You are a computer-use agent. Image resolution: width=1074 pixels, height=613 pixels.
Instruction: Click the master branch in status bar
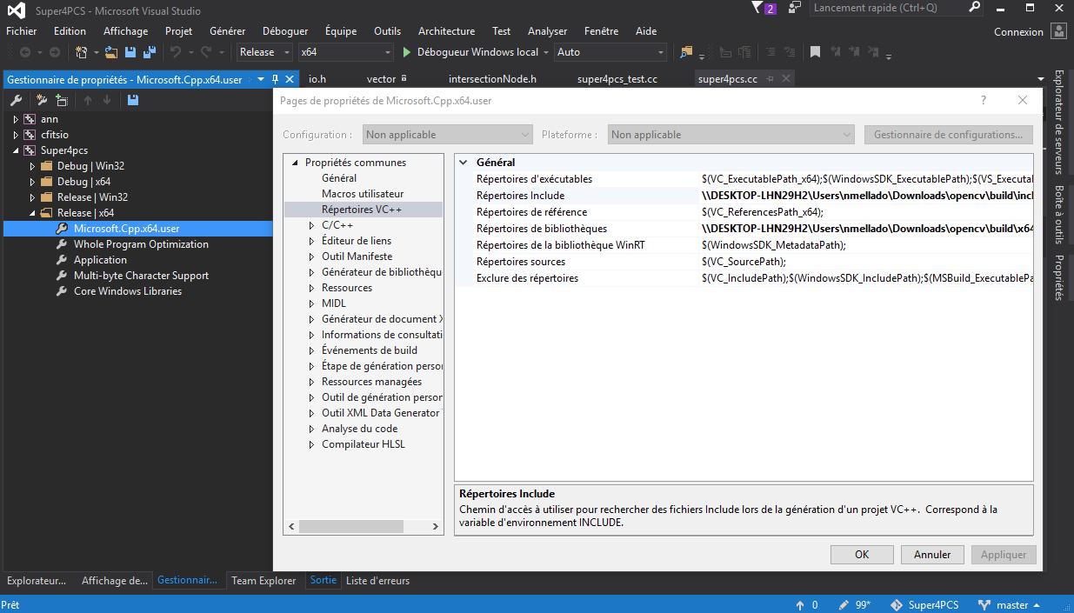pos(1009,604)
